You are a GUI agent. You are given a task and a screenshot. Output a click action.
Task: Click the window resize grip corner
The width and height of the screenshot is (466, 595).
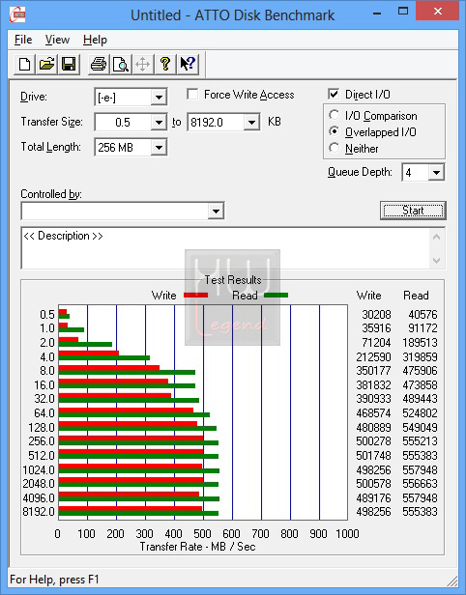[452, 581]
